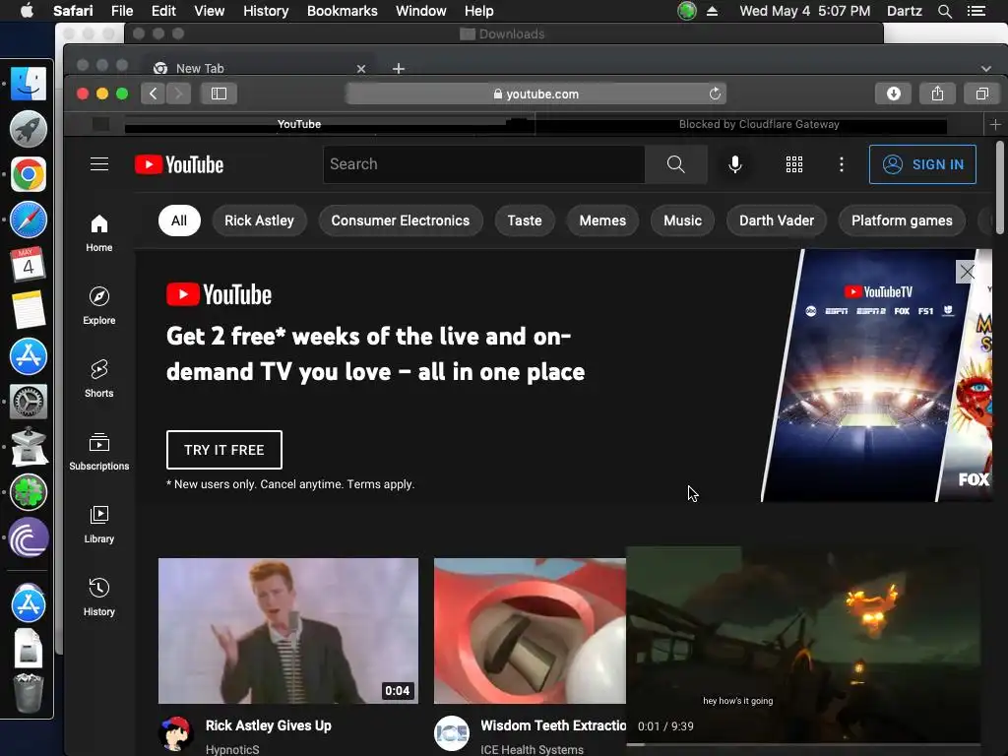Click the TRY IT FREE button
This screenshot has height=756, width=1008.
[223, 450]
